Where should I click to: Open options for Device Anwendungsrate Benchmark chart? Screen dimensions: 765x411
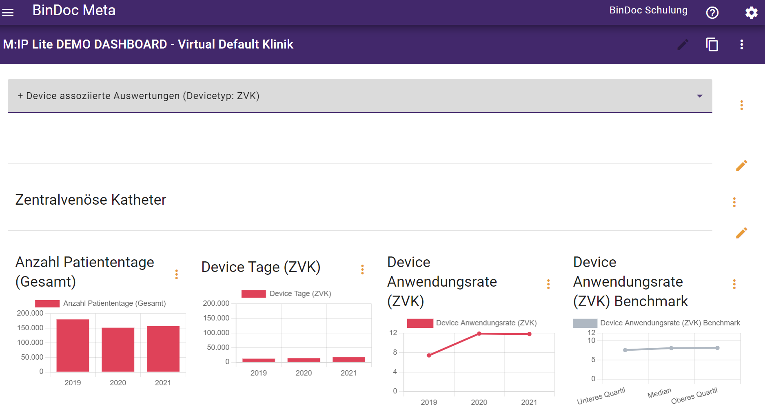click(x=734, y=284)
